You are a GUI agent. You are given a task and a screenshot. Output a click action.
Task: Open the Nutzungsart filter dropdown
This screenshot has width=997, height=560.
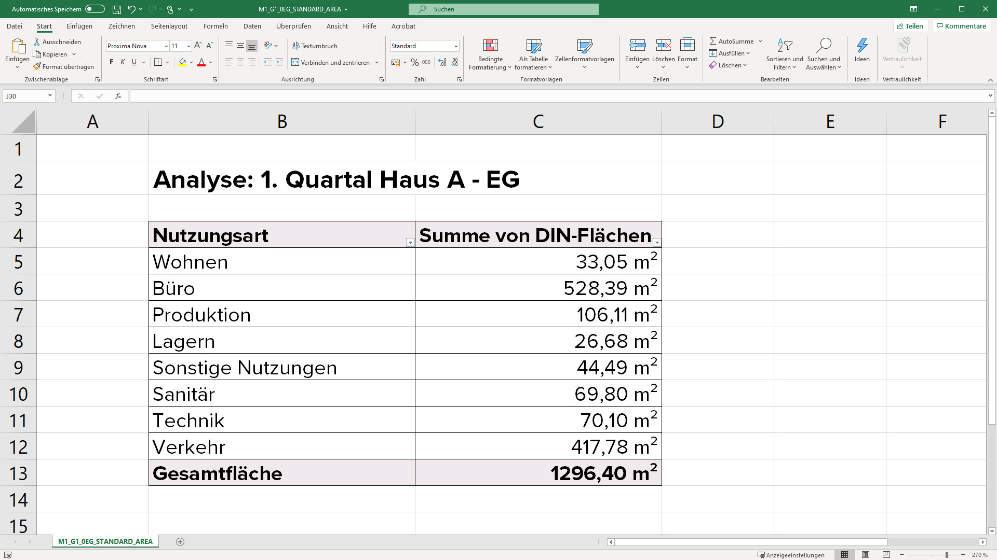pyautogui.click(x=410, y=242)
